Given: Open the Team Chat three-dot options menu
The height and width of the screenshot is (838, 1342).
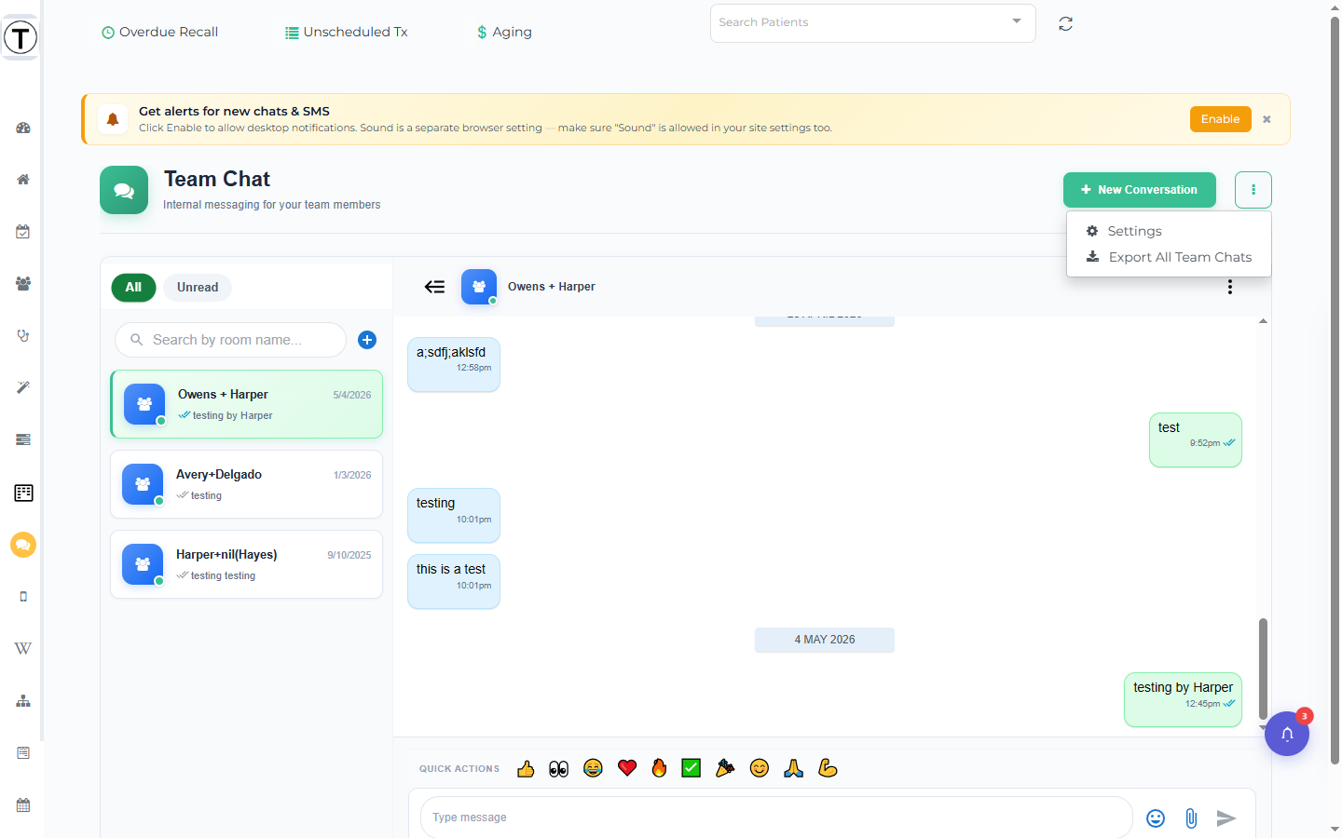Looking at the screenshot, I should coord(1253,190).
